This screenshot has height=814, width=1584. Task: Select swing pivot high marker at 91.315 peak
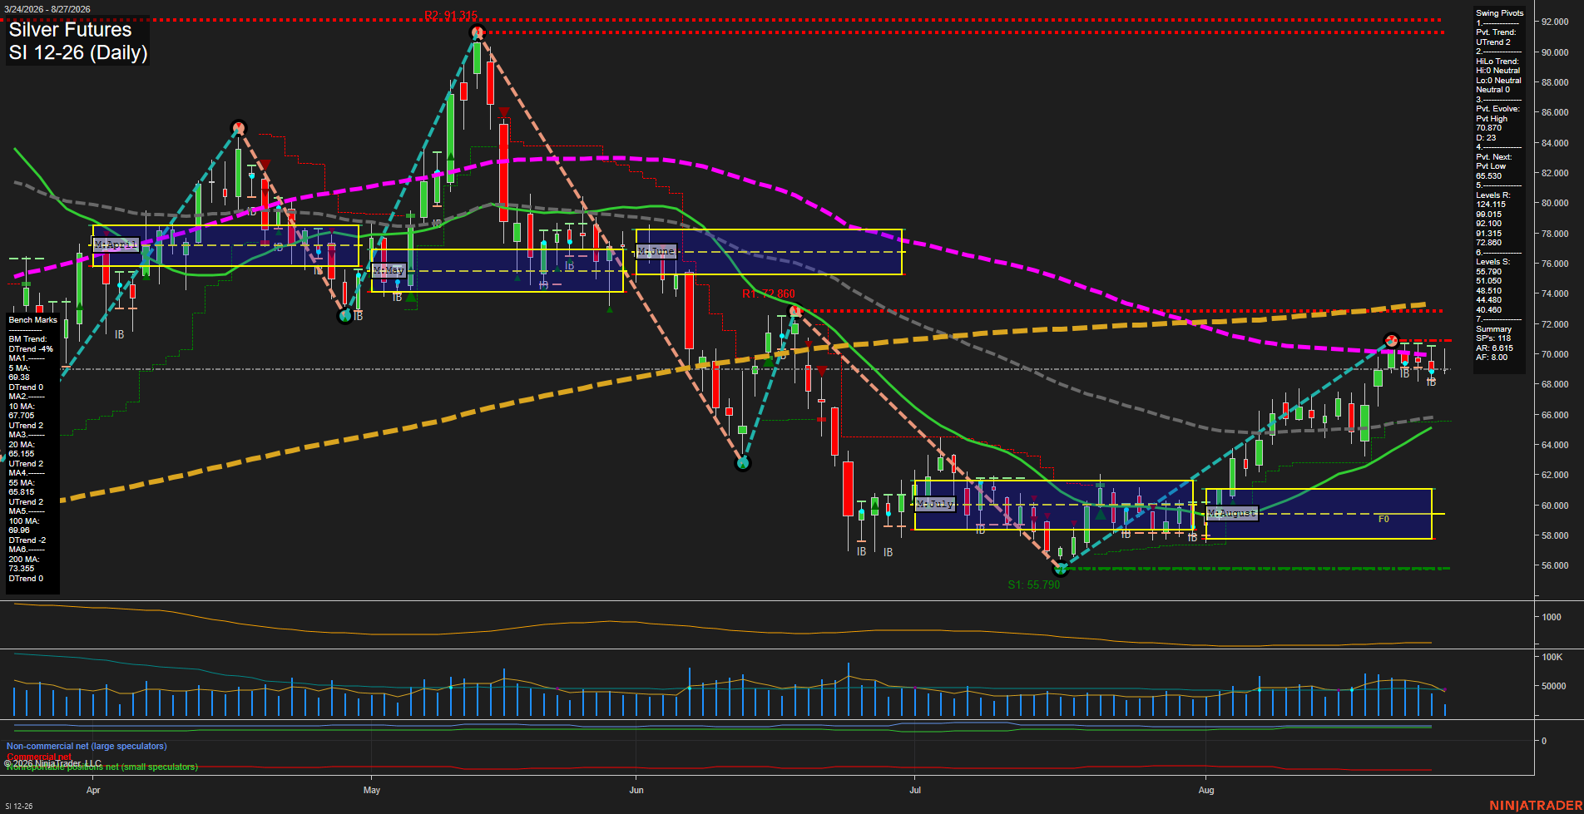[478, 33]
